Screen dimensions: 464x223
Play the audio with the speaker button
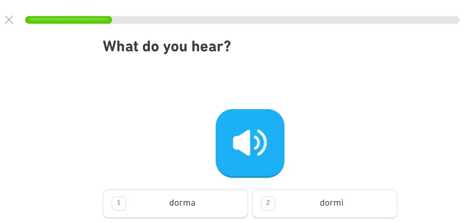pos(250,143)
